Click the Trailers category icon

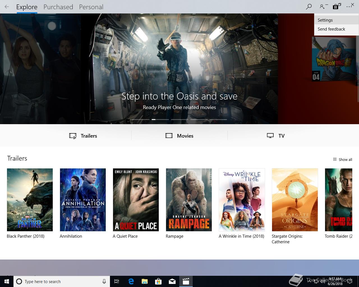(73, 136)
